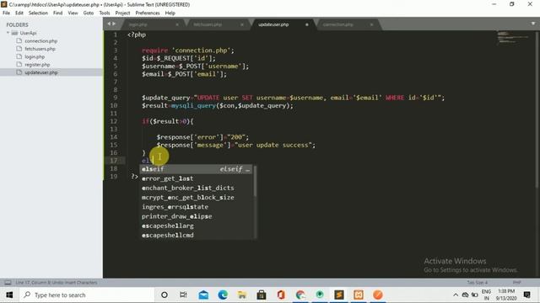Switch to Sublime Text on the taskbar
The image size is (540, 303).
point(339,295)
